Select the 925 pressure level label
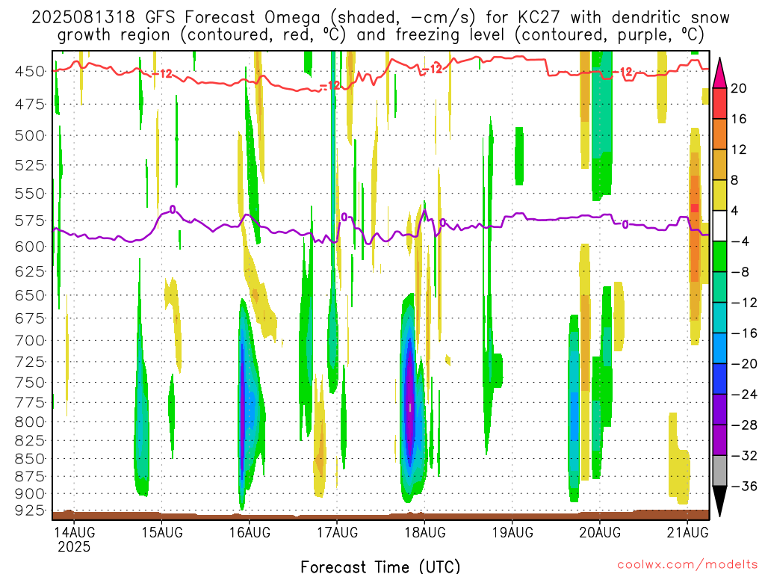This screenshot has width=765, height=574. pos(30,510)
